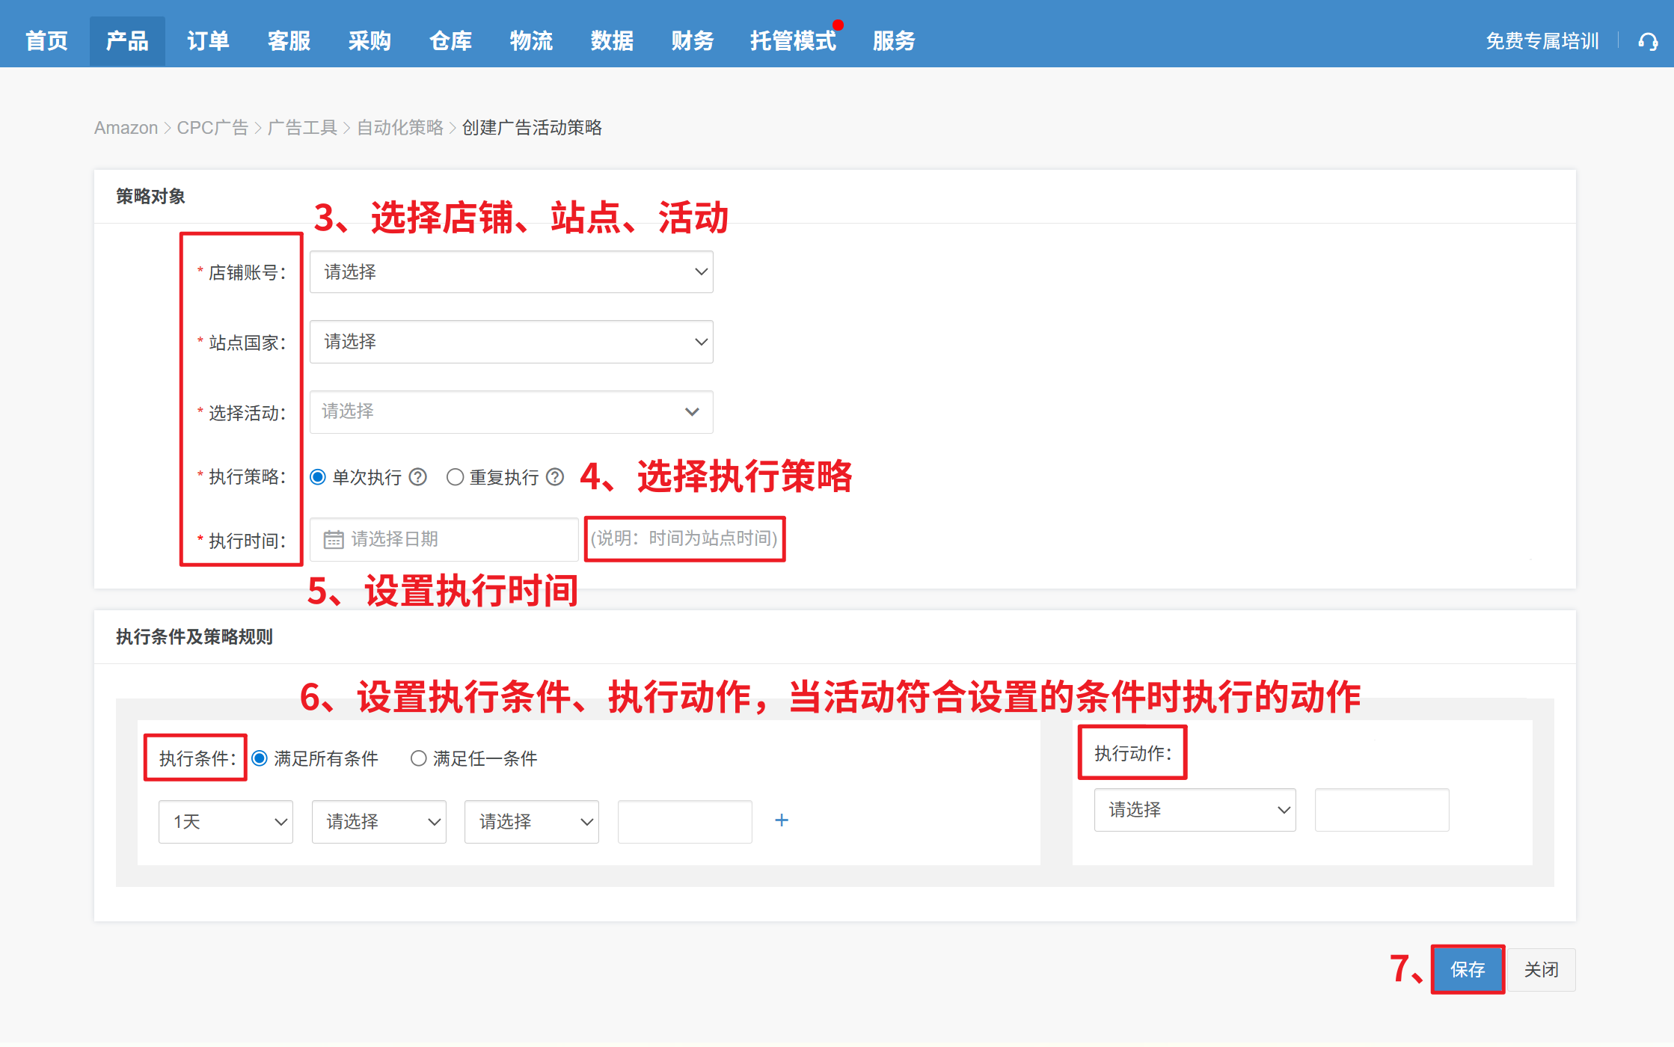1674x1047 pixels.
Task: Open the 选择活动 dropdown
Action: [x=511, y=412]
